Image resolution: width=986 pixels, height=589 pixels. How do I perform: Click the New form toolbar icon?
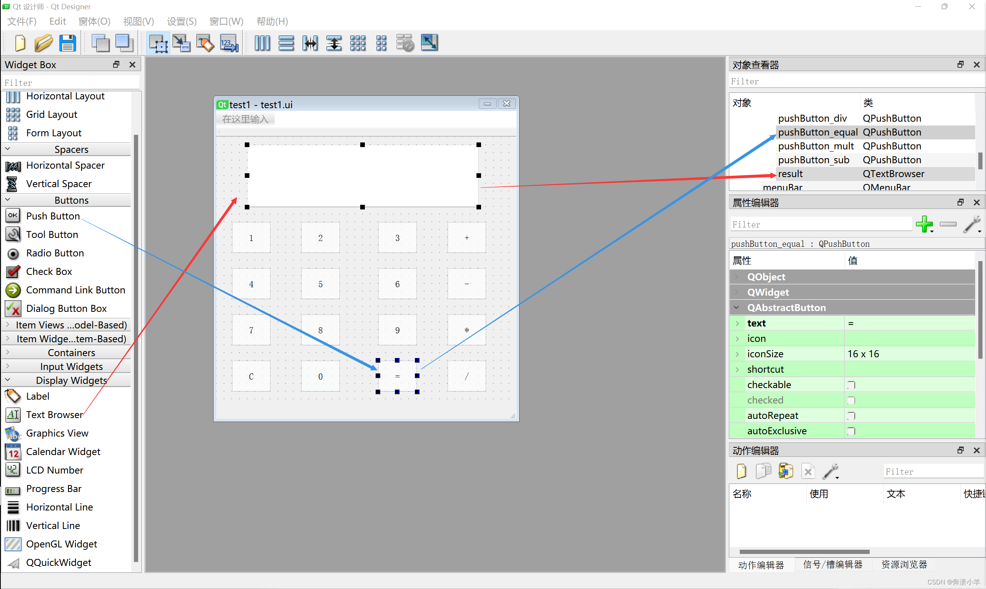[x=20, y=43]
